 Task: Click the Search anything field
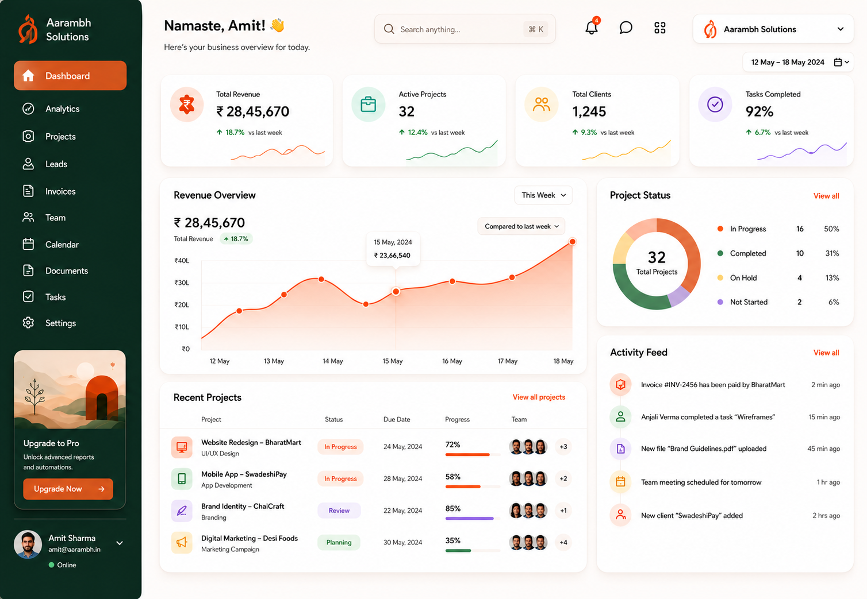(465, 29)
